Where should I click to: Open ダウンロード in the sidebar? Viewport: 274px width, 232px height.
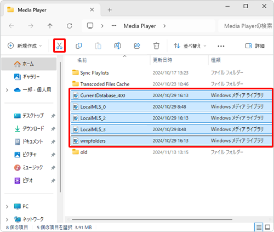tap(29, 128)
